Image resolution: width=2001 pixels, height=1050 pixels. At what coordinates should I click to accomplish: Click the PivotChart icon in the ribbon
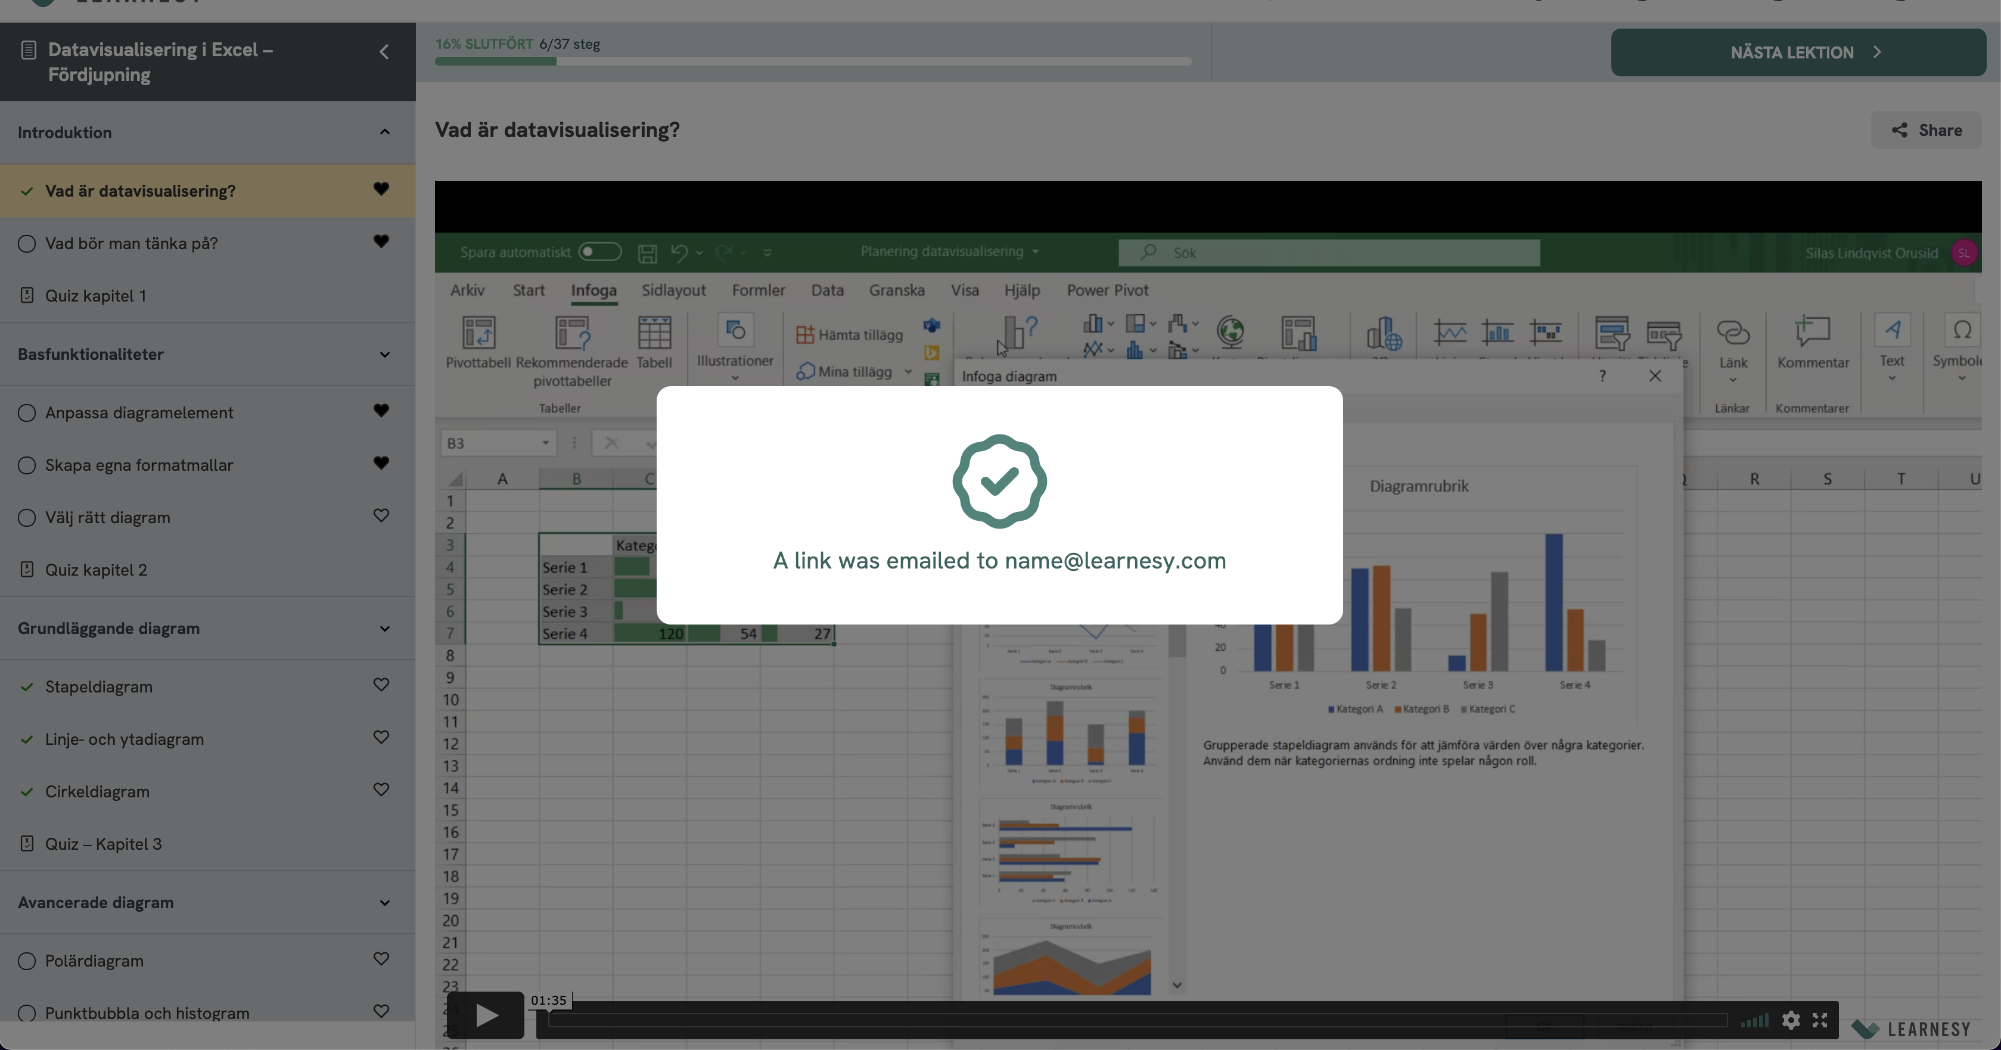point(1298,333)
